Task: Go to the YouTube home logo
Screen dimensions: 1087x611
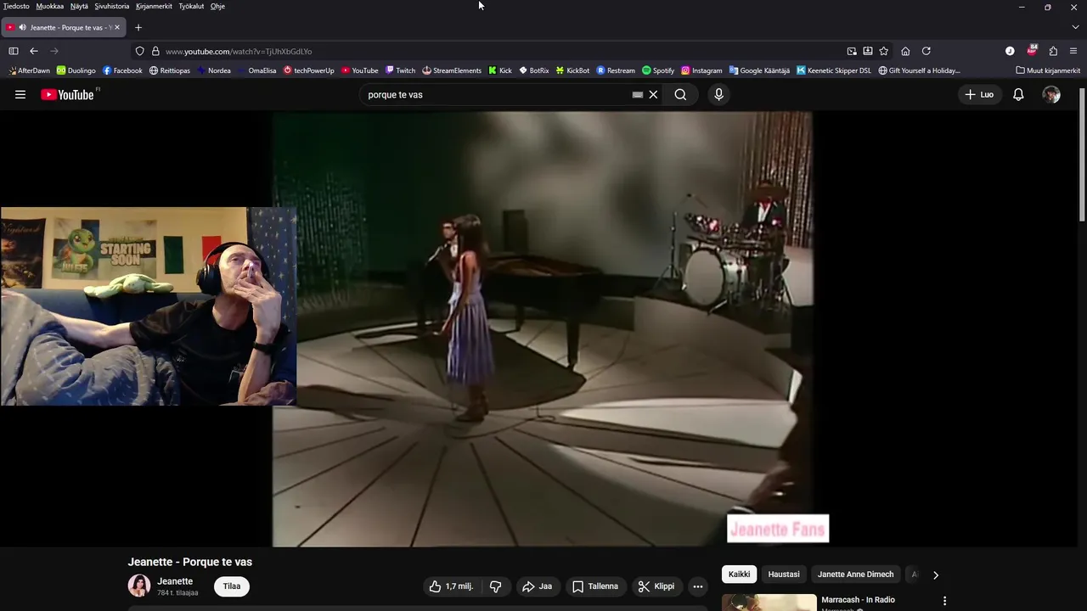Action: [68, 95]
